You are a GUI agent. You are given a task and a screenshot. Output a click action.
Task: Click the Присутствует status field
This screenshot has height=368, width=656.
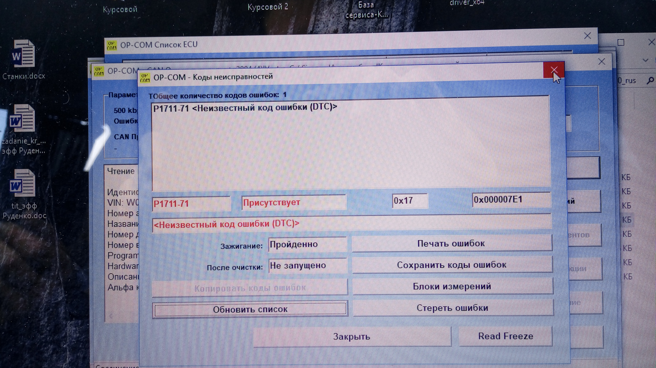tap(294, 203)
